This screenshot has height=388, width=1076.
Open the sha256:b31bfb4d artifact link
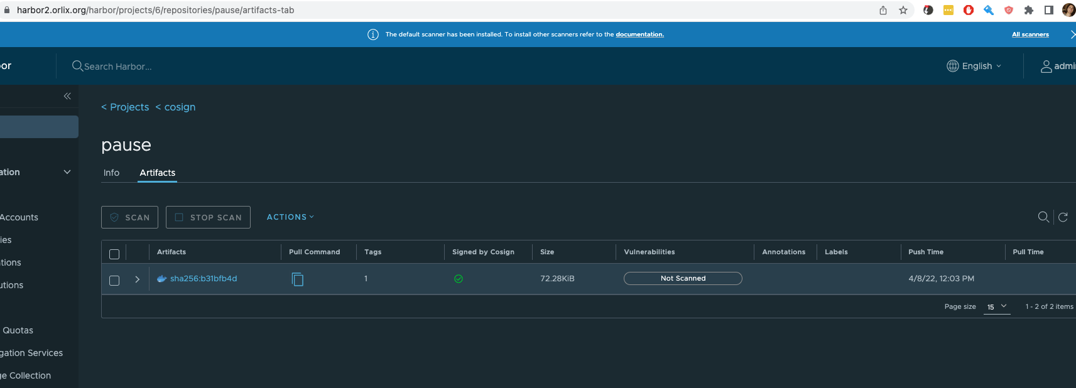(203, 279)
